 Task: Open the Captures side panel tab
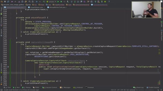1,33
